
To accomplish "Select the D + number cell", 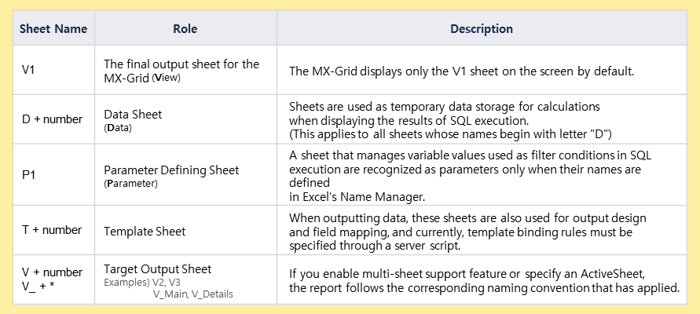I will click(x=51, y=119).
